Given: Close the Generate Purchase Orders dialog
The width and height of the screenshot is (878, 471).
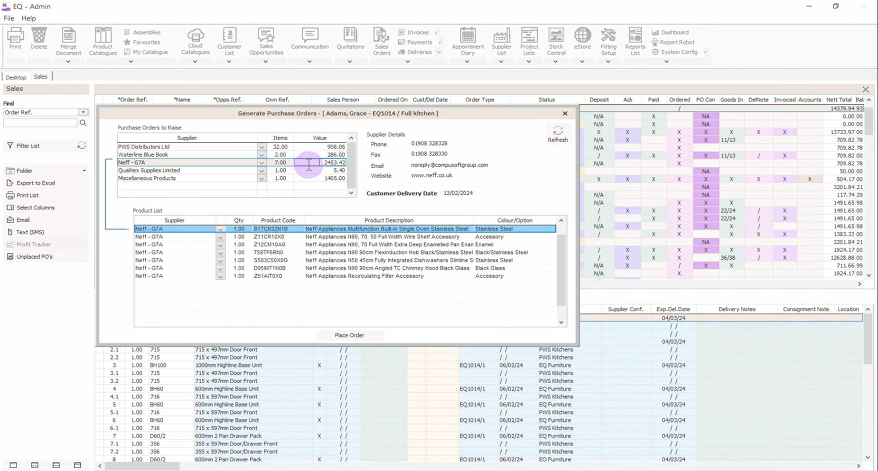Looking at the screenshot, I should [x=565, y=113].
